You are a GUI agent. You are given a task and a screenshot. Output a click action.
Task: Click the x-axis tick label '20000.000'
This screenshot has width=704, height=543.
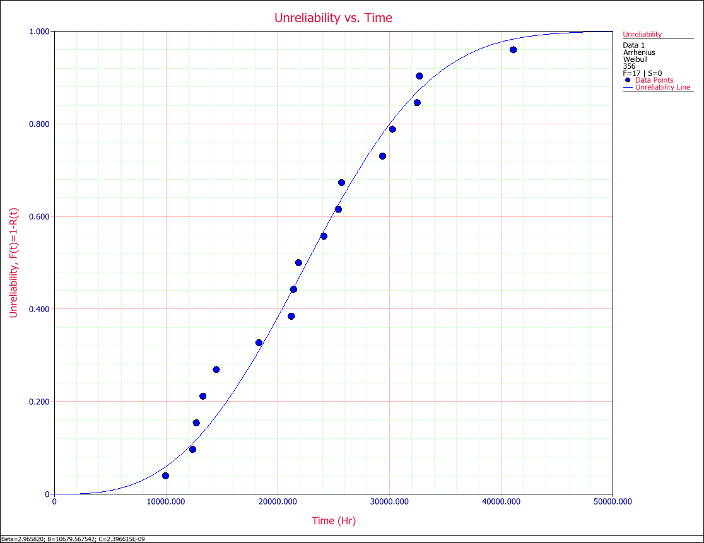coord(278,502)
